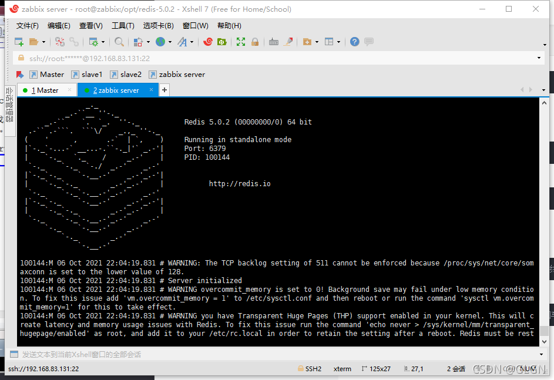Expand the address bar history dropdown
The image size is (554, 380).
[x=539, y=58]
